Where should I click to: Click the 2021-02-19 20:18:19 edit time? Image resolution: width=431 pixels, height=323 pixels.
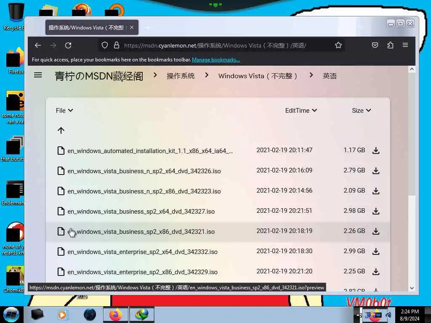pos(284,231)
